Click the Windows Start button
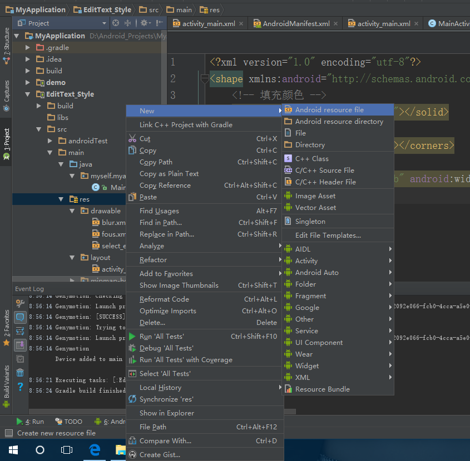Viewport: 470px width, 461px height. (x=12, y=450)
